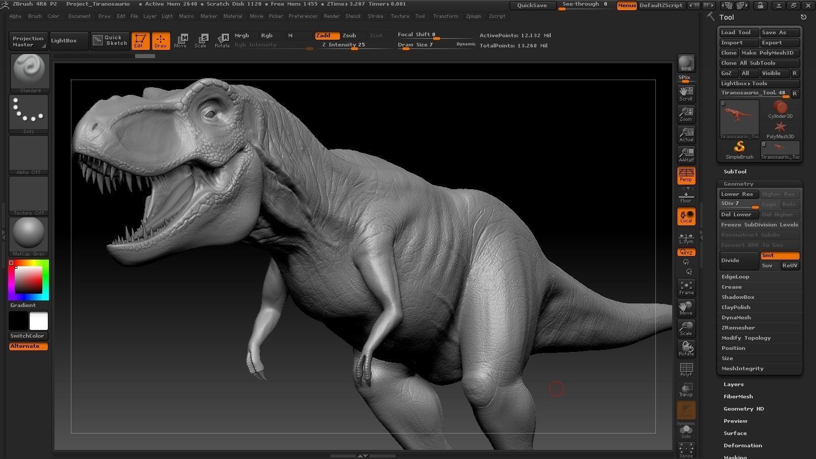
Task: Open the Stroke menu
Action: coord(375,16)
